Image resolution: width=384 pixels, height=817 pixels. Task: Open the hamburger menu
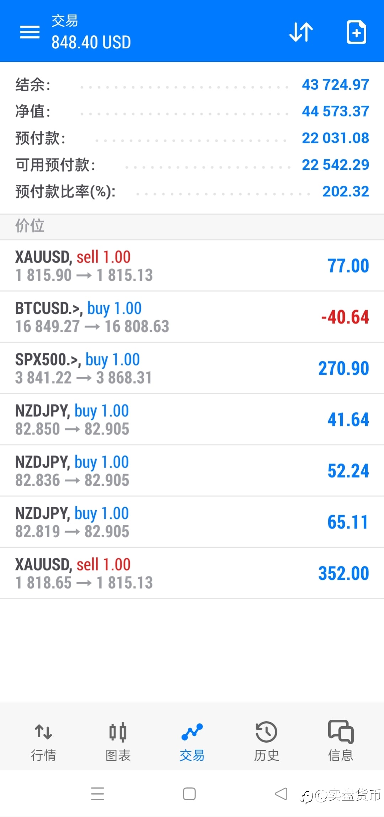[30, 32]
